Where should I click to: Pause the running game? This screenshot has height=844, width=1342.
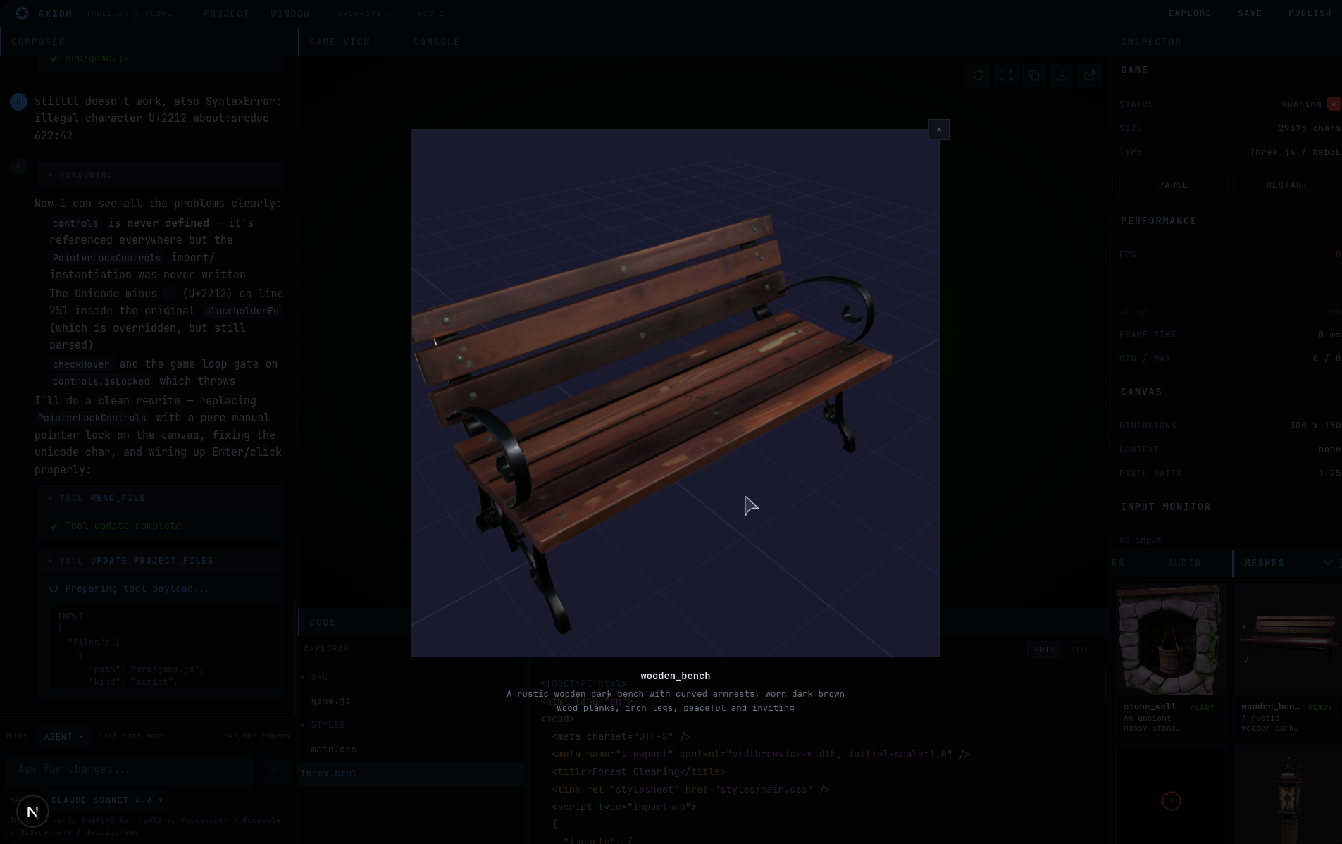pos(1173,185)
